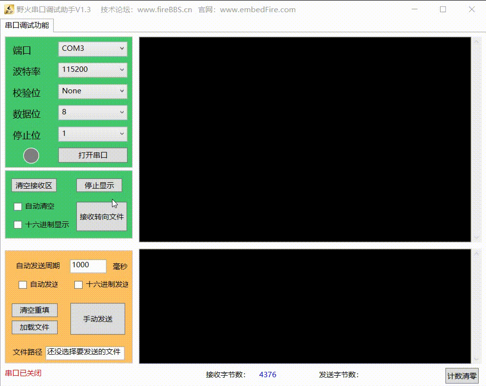Click 清空接收区 to clear the receive area
The image size is (486, 386).
click(x=34, y=185)
